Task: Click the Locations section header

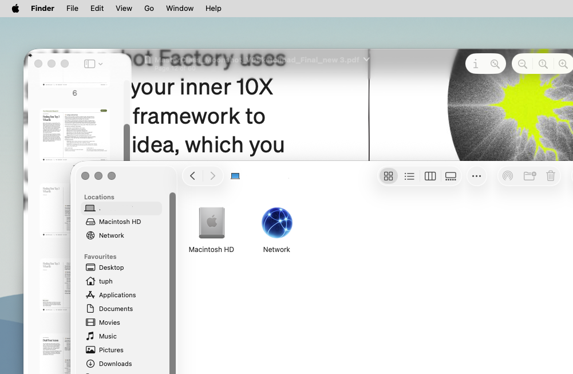Action: 99,197
